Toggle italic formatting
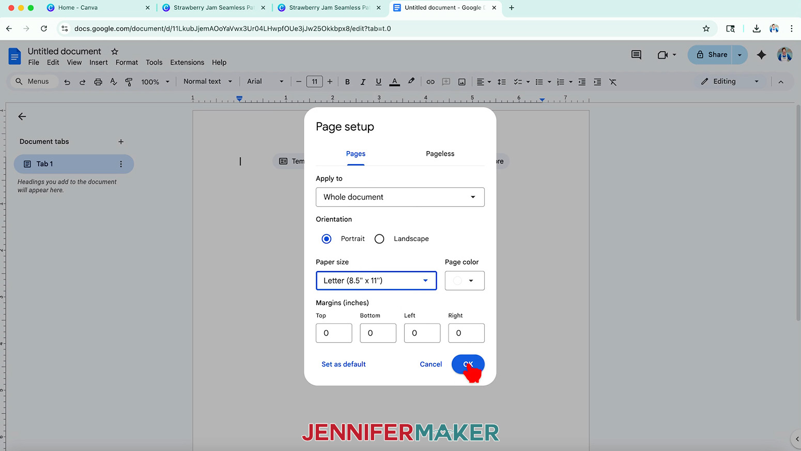The width and height of the screenshot is (801, 451). point(363,82)
